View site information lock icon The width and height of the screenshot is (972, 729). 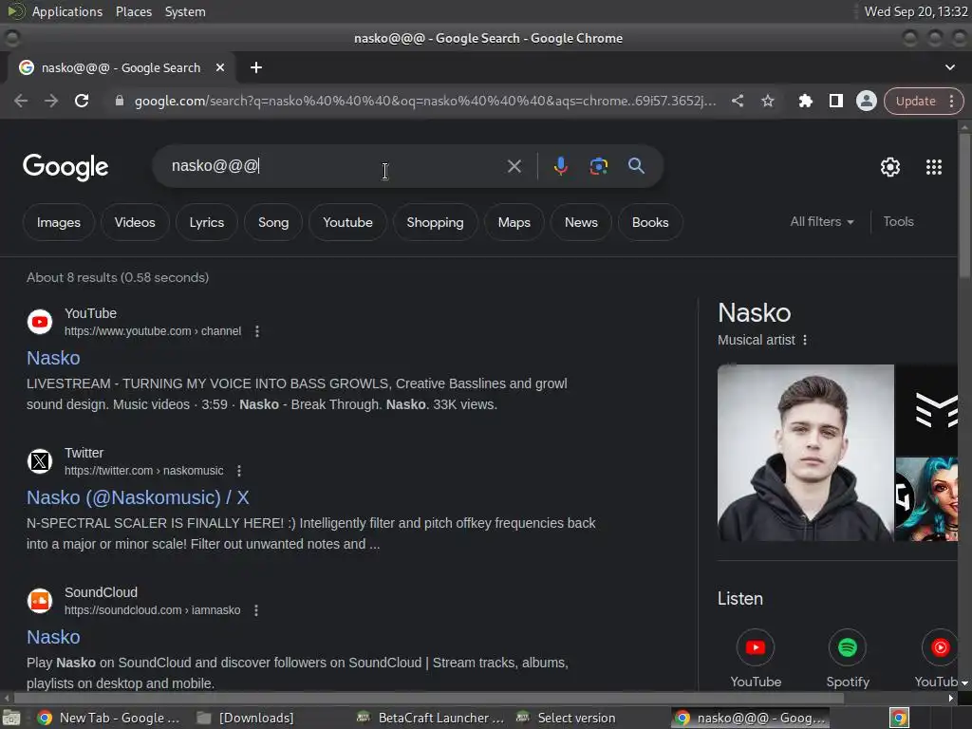coord(120,101)
